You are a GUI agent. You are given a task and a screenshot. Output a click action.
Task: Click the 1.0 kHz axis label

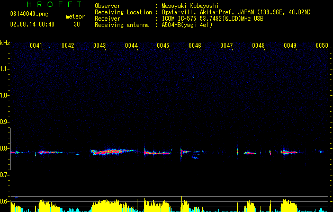pyautogui.click(x=4, y=95)
